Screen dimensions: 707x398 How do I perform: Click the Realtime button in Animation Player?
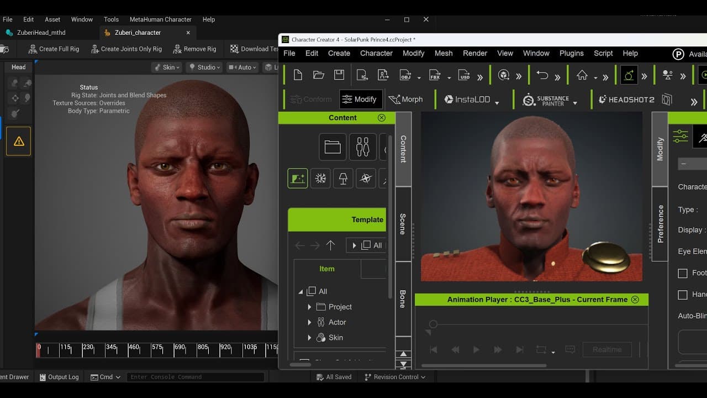[x=607, y=349]
